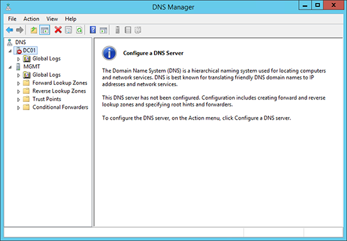Select Conditional Forwarders label
Viewport: 347px width, 241px height.
[60, 107]
